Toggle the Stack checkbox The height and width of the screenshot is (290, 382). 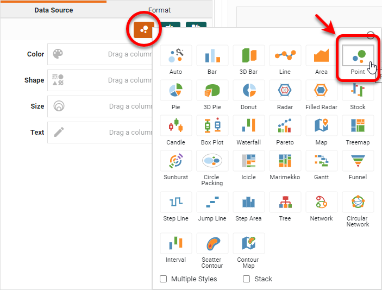[x=247, y=279]
